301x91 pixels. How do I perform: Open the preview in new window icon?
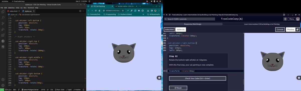(x=297, y=29)
